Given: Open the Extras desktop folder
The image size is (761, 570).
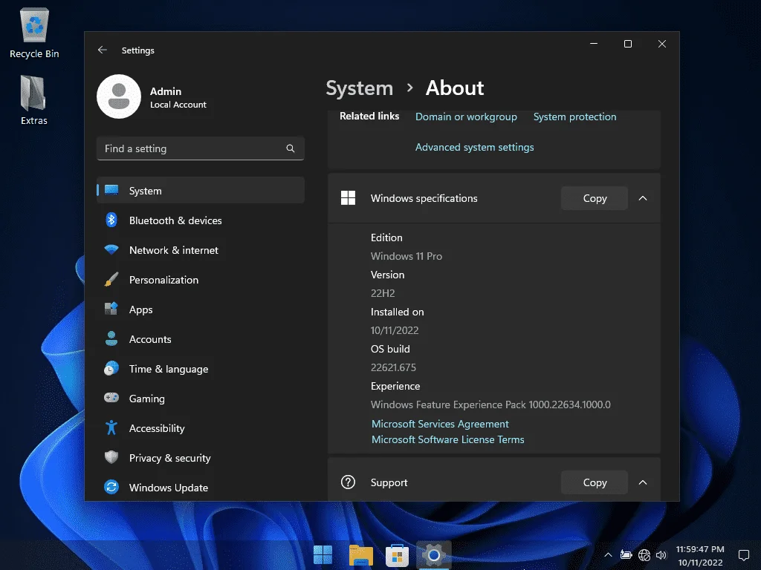Looking at the screenshot, I should click(34, 100).
